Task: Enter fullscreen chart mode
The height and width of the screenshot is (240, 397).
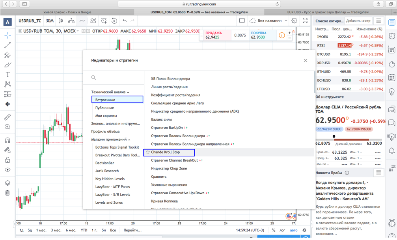Action: coord(305,21)
